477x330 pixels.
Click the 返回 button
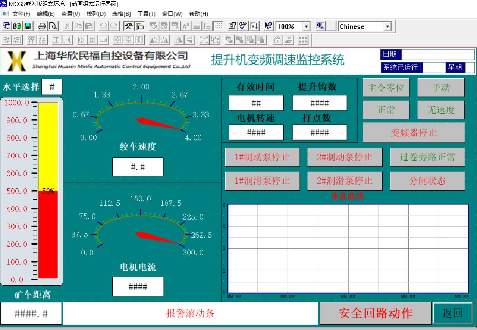pyautogui.click(x=452, y=313)
